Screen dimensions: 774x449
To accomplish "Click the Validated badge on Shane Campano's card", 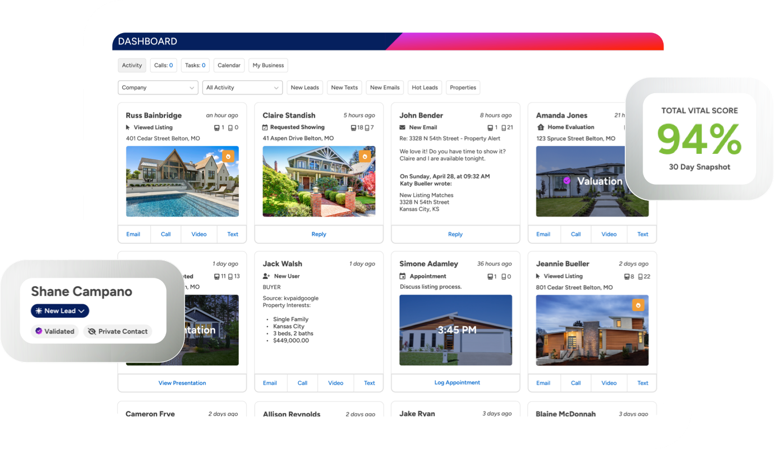I will pyautogui.click(x=54, y=331).
